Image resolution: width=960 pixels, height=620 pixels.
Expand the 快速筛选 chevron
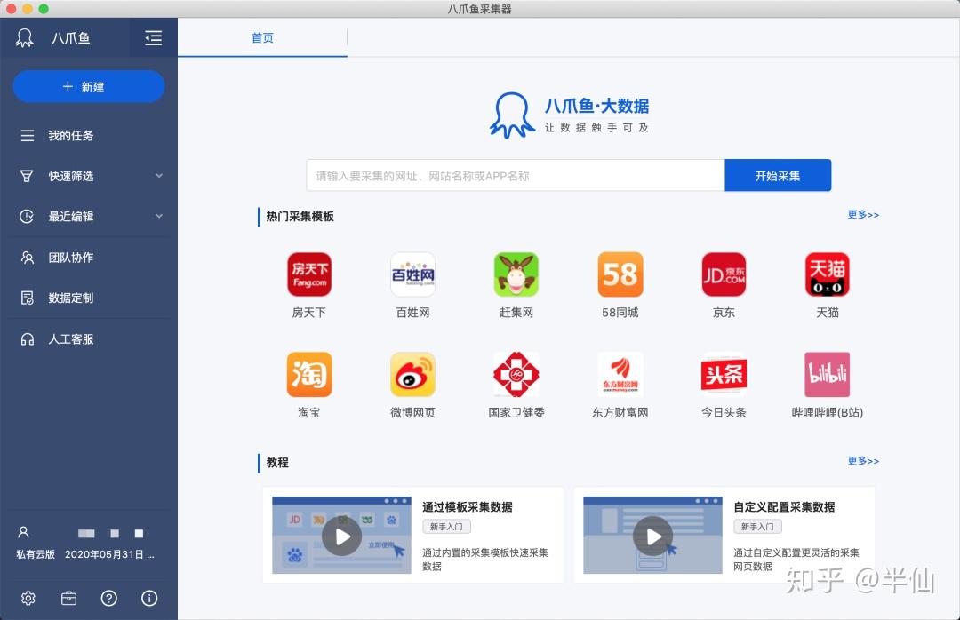(x=159, y=176)
